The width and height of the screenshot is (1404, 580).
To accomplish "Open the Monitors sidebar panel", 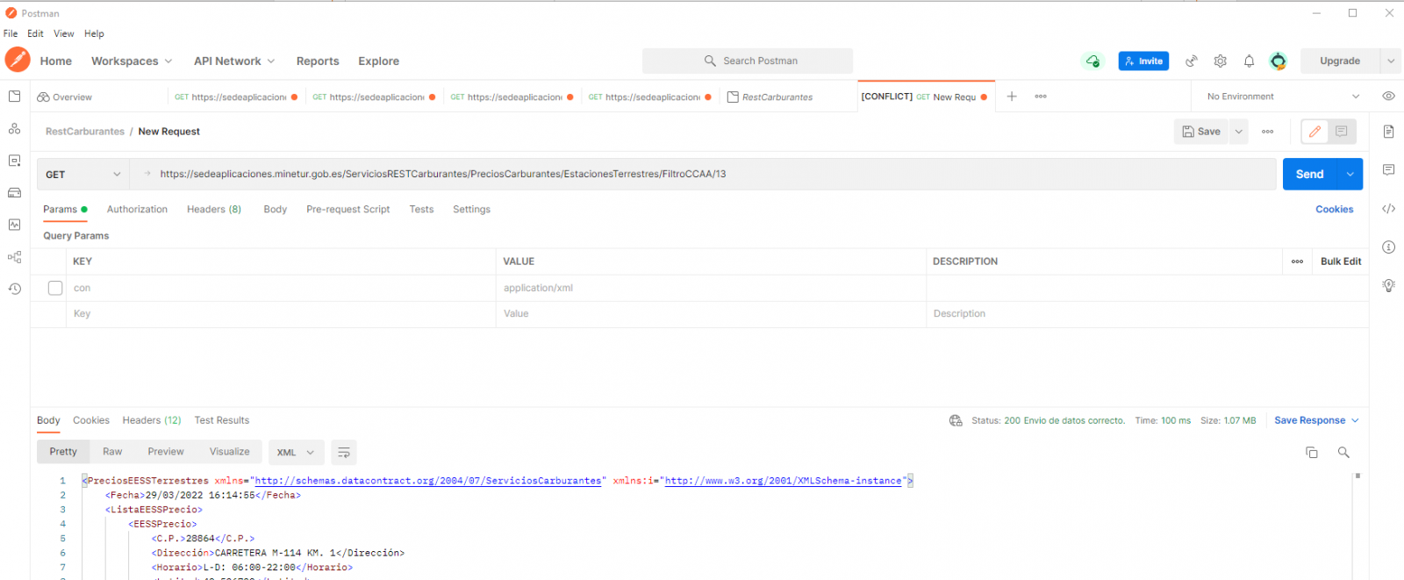I will [x=14, y=225].
